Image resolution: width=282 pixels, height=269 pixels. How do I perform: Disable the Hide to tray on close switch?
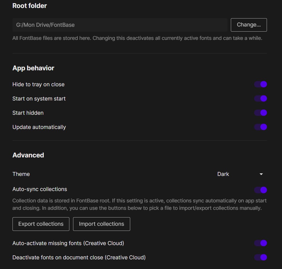coord(260,84)
